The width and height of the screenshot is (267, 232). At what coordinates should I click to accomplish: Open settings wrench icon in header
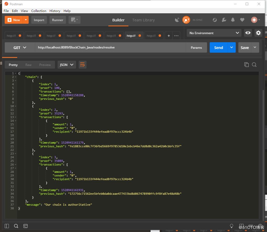[224, 20]
